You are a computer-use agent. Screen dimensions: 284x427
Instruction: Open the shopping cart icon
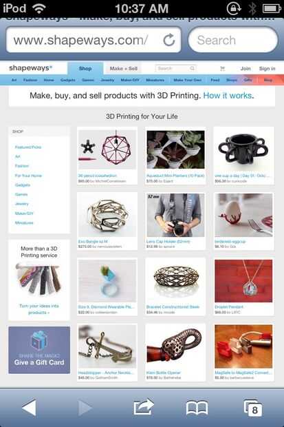[x=223, y=68]
